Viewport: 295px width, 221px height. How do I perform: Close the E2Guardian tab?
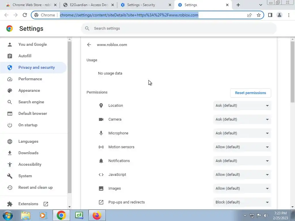click(x=113, y=5)
